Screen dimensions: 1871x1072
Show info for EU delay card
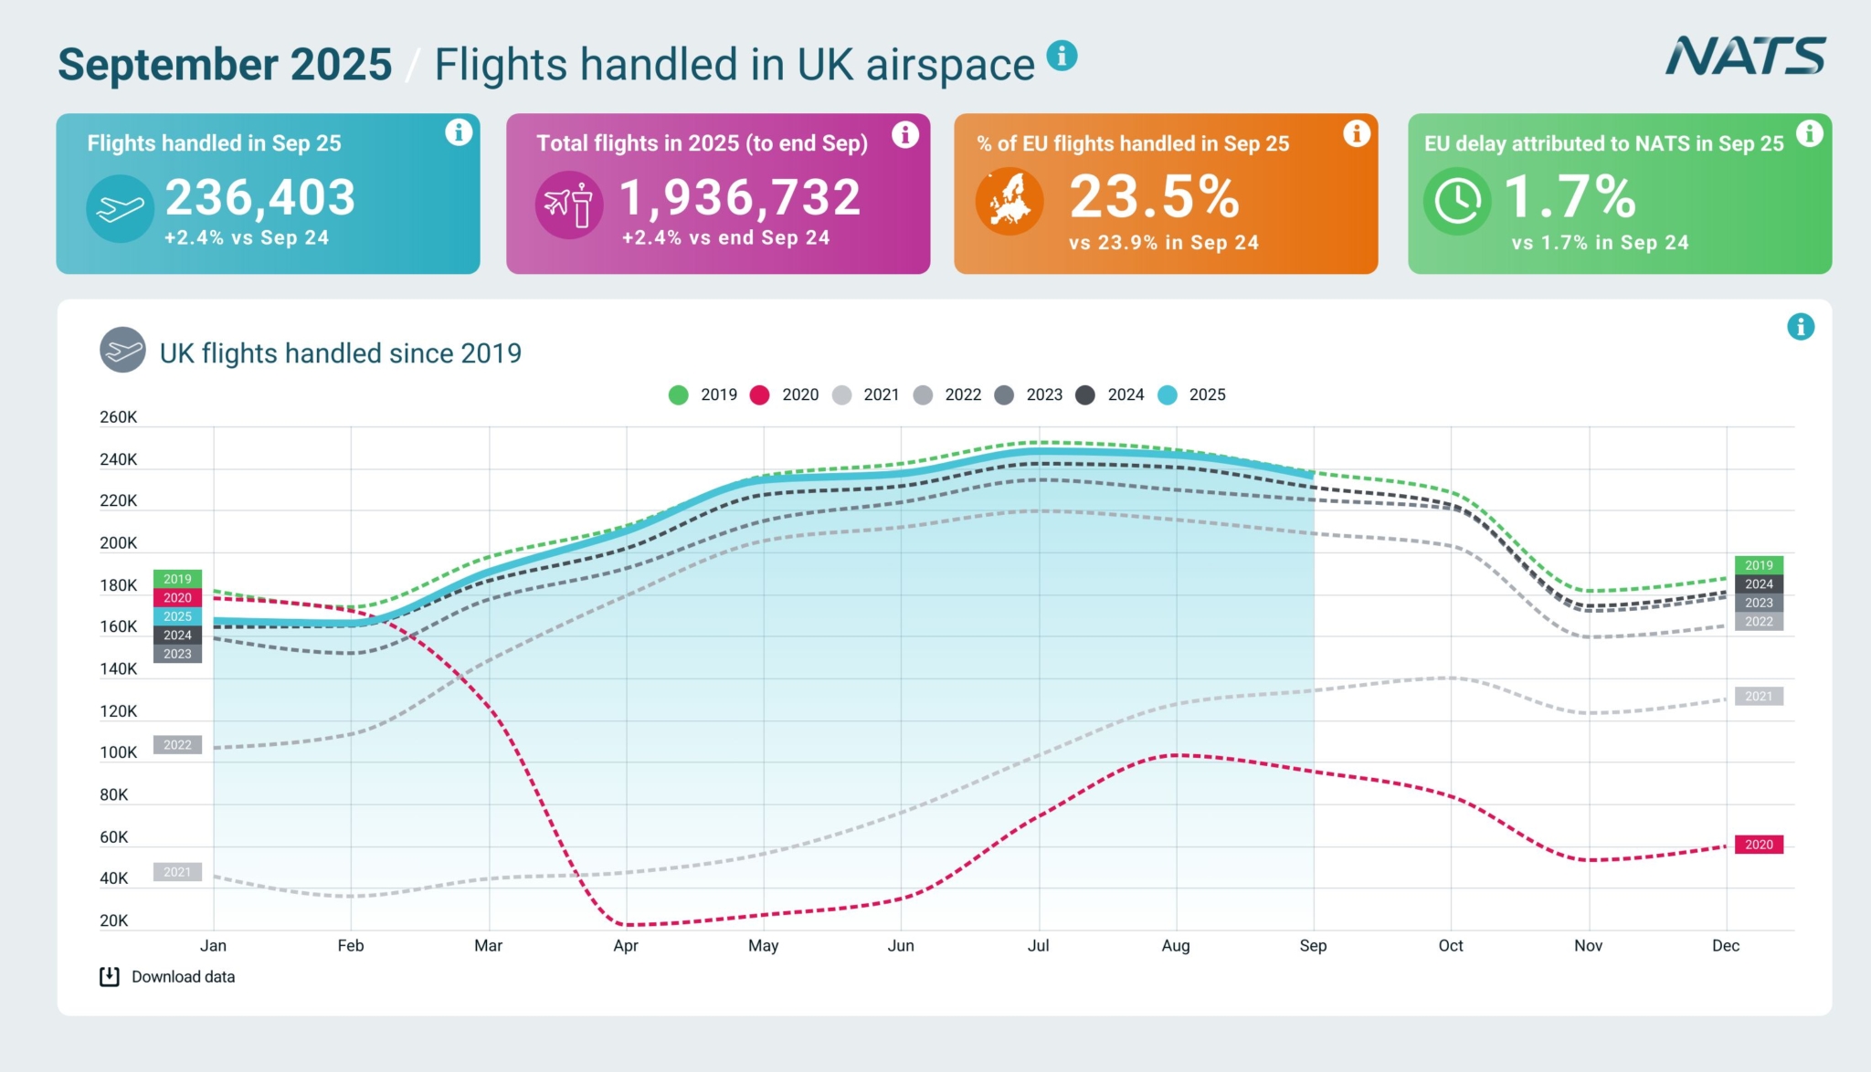click(1809, 134)
